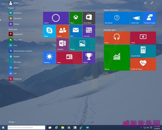Open the News tile
Viewport: 162px width, 130px height.
click(x=69, y=58)
